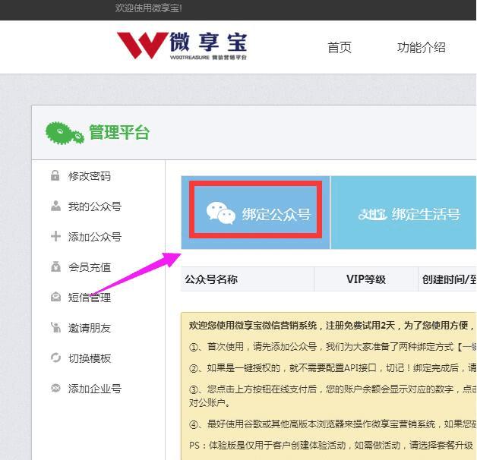The height and width of the screenshot is (460, 477).
Task: Click the Alipay logo on 绑定生活号
Action: (373, 214)
